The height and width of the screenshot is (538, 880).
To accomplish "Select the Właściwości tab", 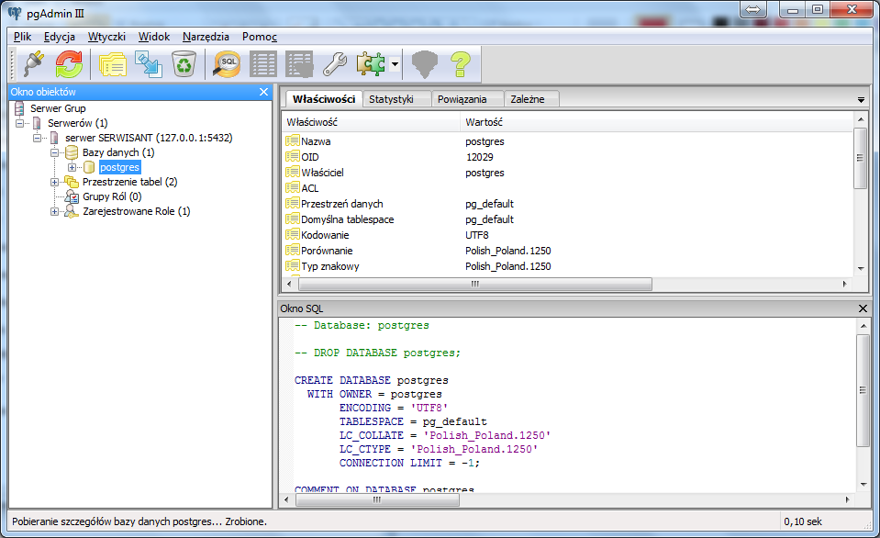I will coord(324,99).
